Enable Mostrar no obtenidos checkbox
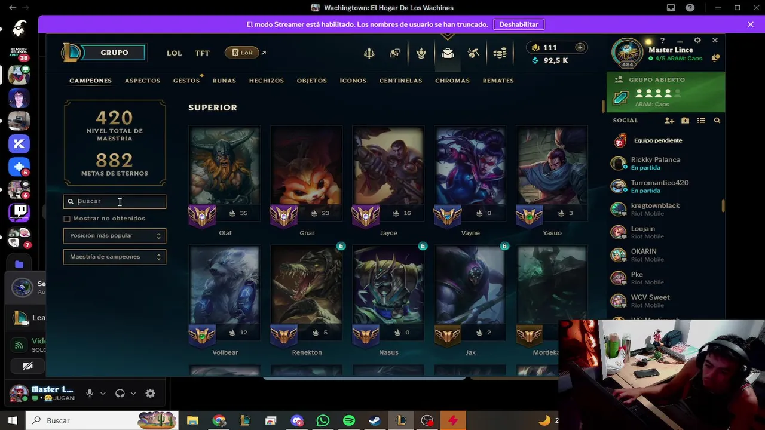Screen dimensions: 765x430 coord(67,219)
